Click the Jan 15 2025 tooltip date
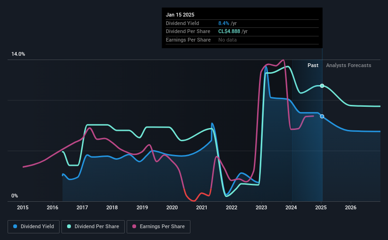 (x=180, y=15)
